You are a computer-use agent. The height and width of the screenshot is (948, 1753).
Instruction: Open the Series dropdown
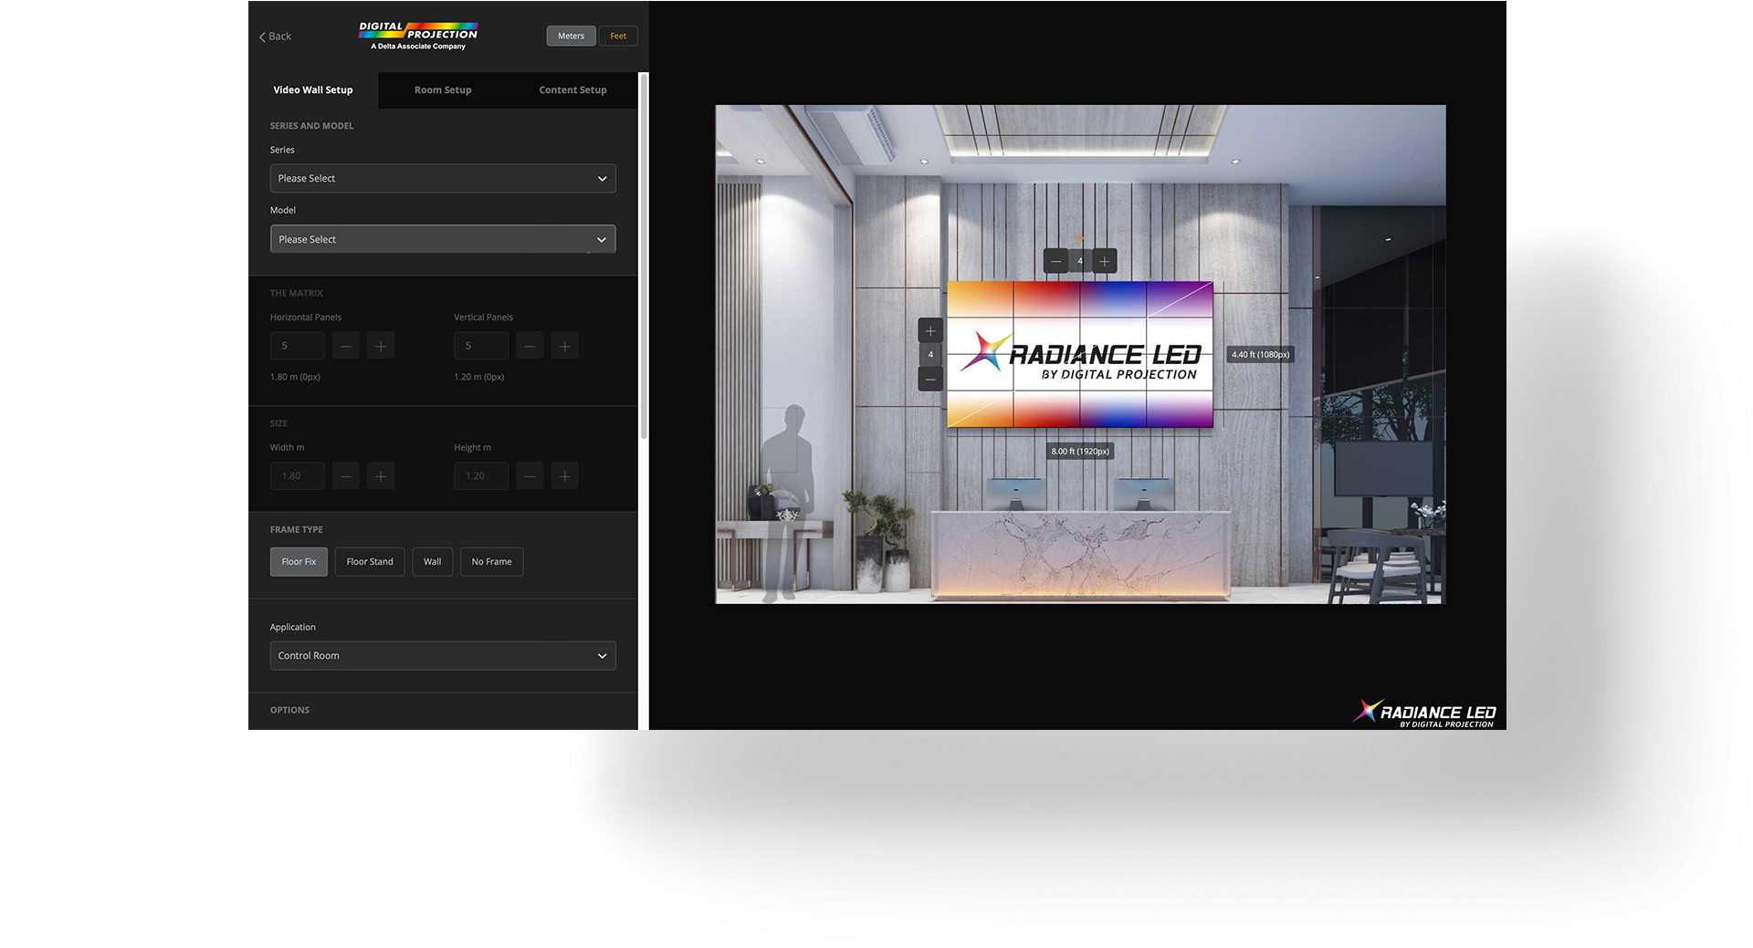point(443,178)
